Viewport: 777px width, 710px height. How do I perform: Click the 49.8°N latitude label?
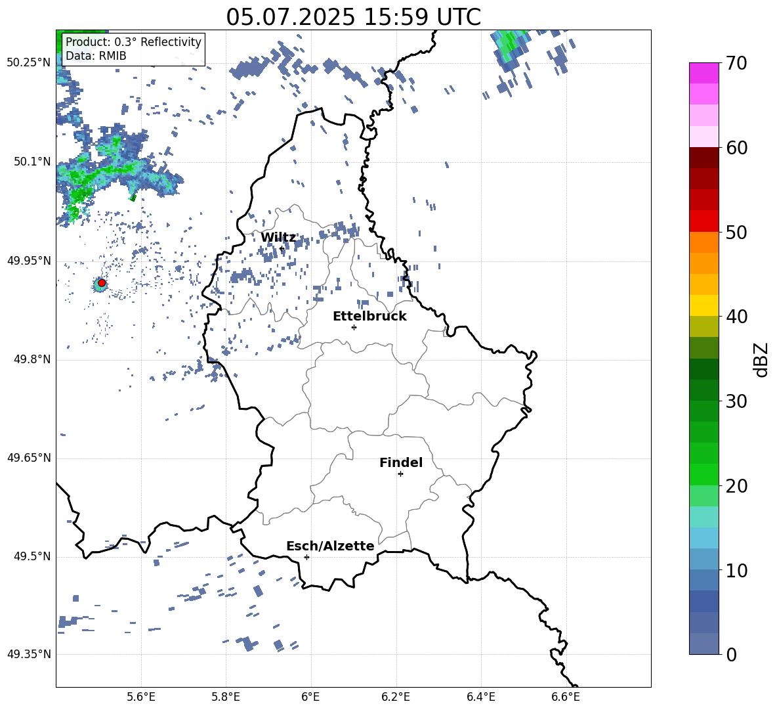pyautogui.click(x=31, y=359)
